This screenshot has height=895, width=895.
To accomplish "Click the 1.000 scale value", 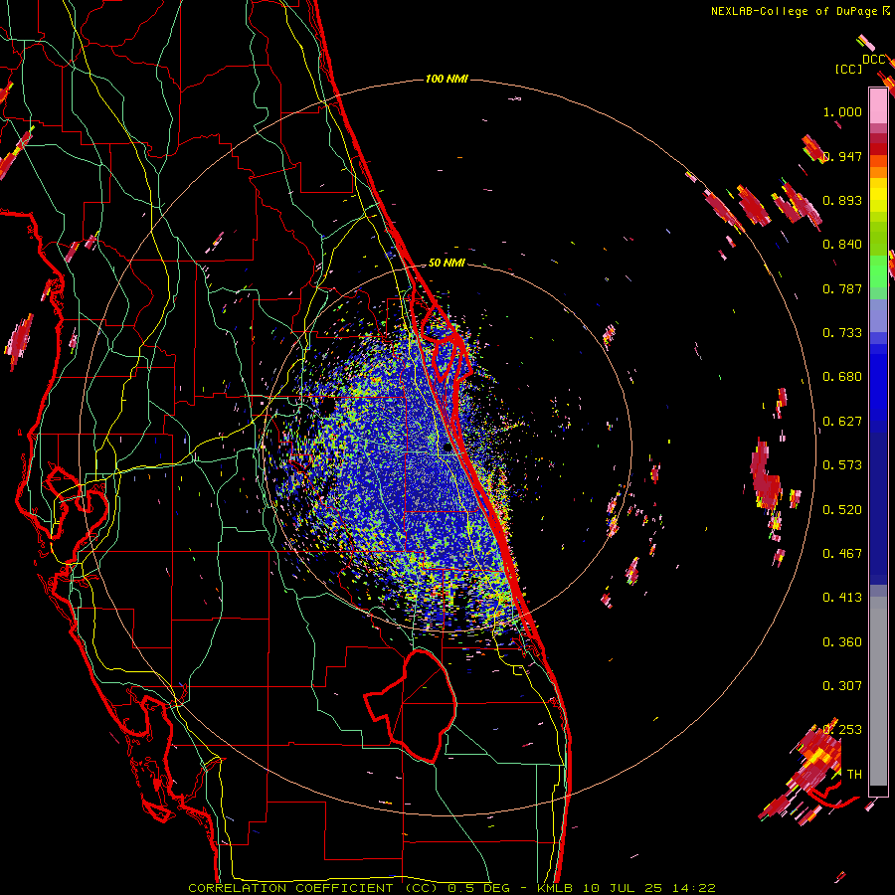I will 842,111.
